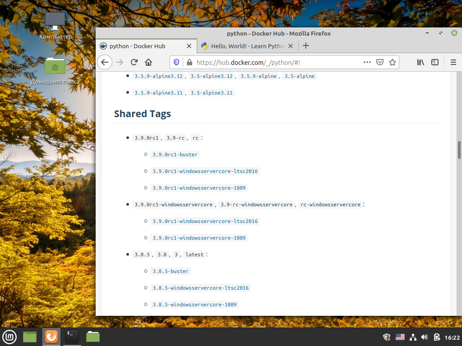The height and width of the screenshot is (346, 462).
Task: Open 3.9.0rc1-windowsservercore-1809 under rc-windowsservercore tags
Action: tap(199, 238)
